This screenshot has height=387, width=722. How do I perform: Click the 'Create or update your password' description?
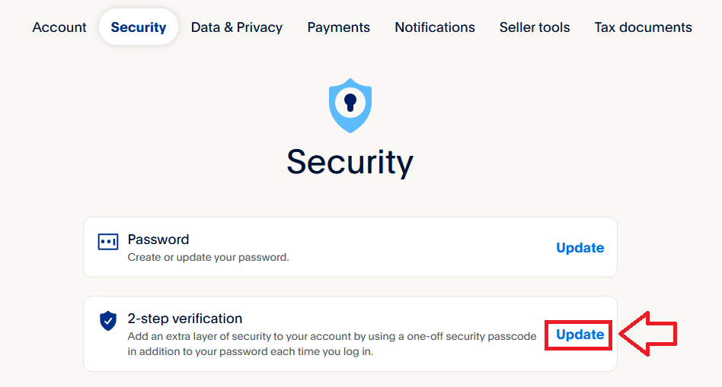tap(208, 258)
